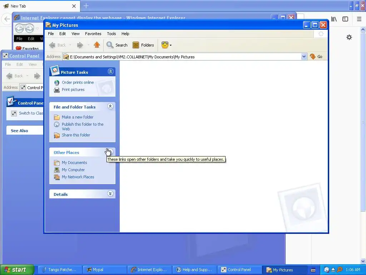Switch to Internet Explorer taskbar item
Viewport: 366px width, 275px height.
point(150,270)
